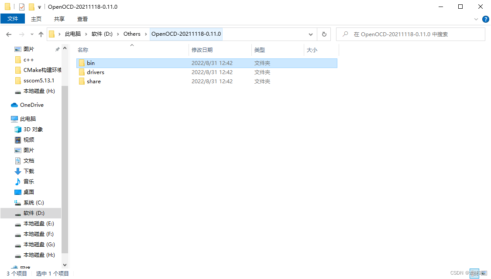
Task: Expand the ribbon with the chevron
Action: pyautogui.click(x=476, y=19)
